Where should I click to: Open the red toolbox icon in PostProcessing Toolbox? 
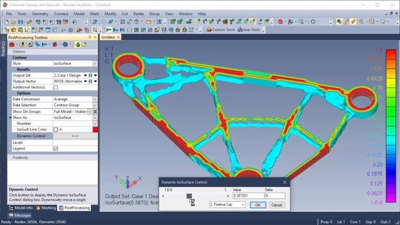click(x=12, y=44)
